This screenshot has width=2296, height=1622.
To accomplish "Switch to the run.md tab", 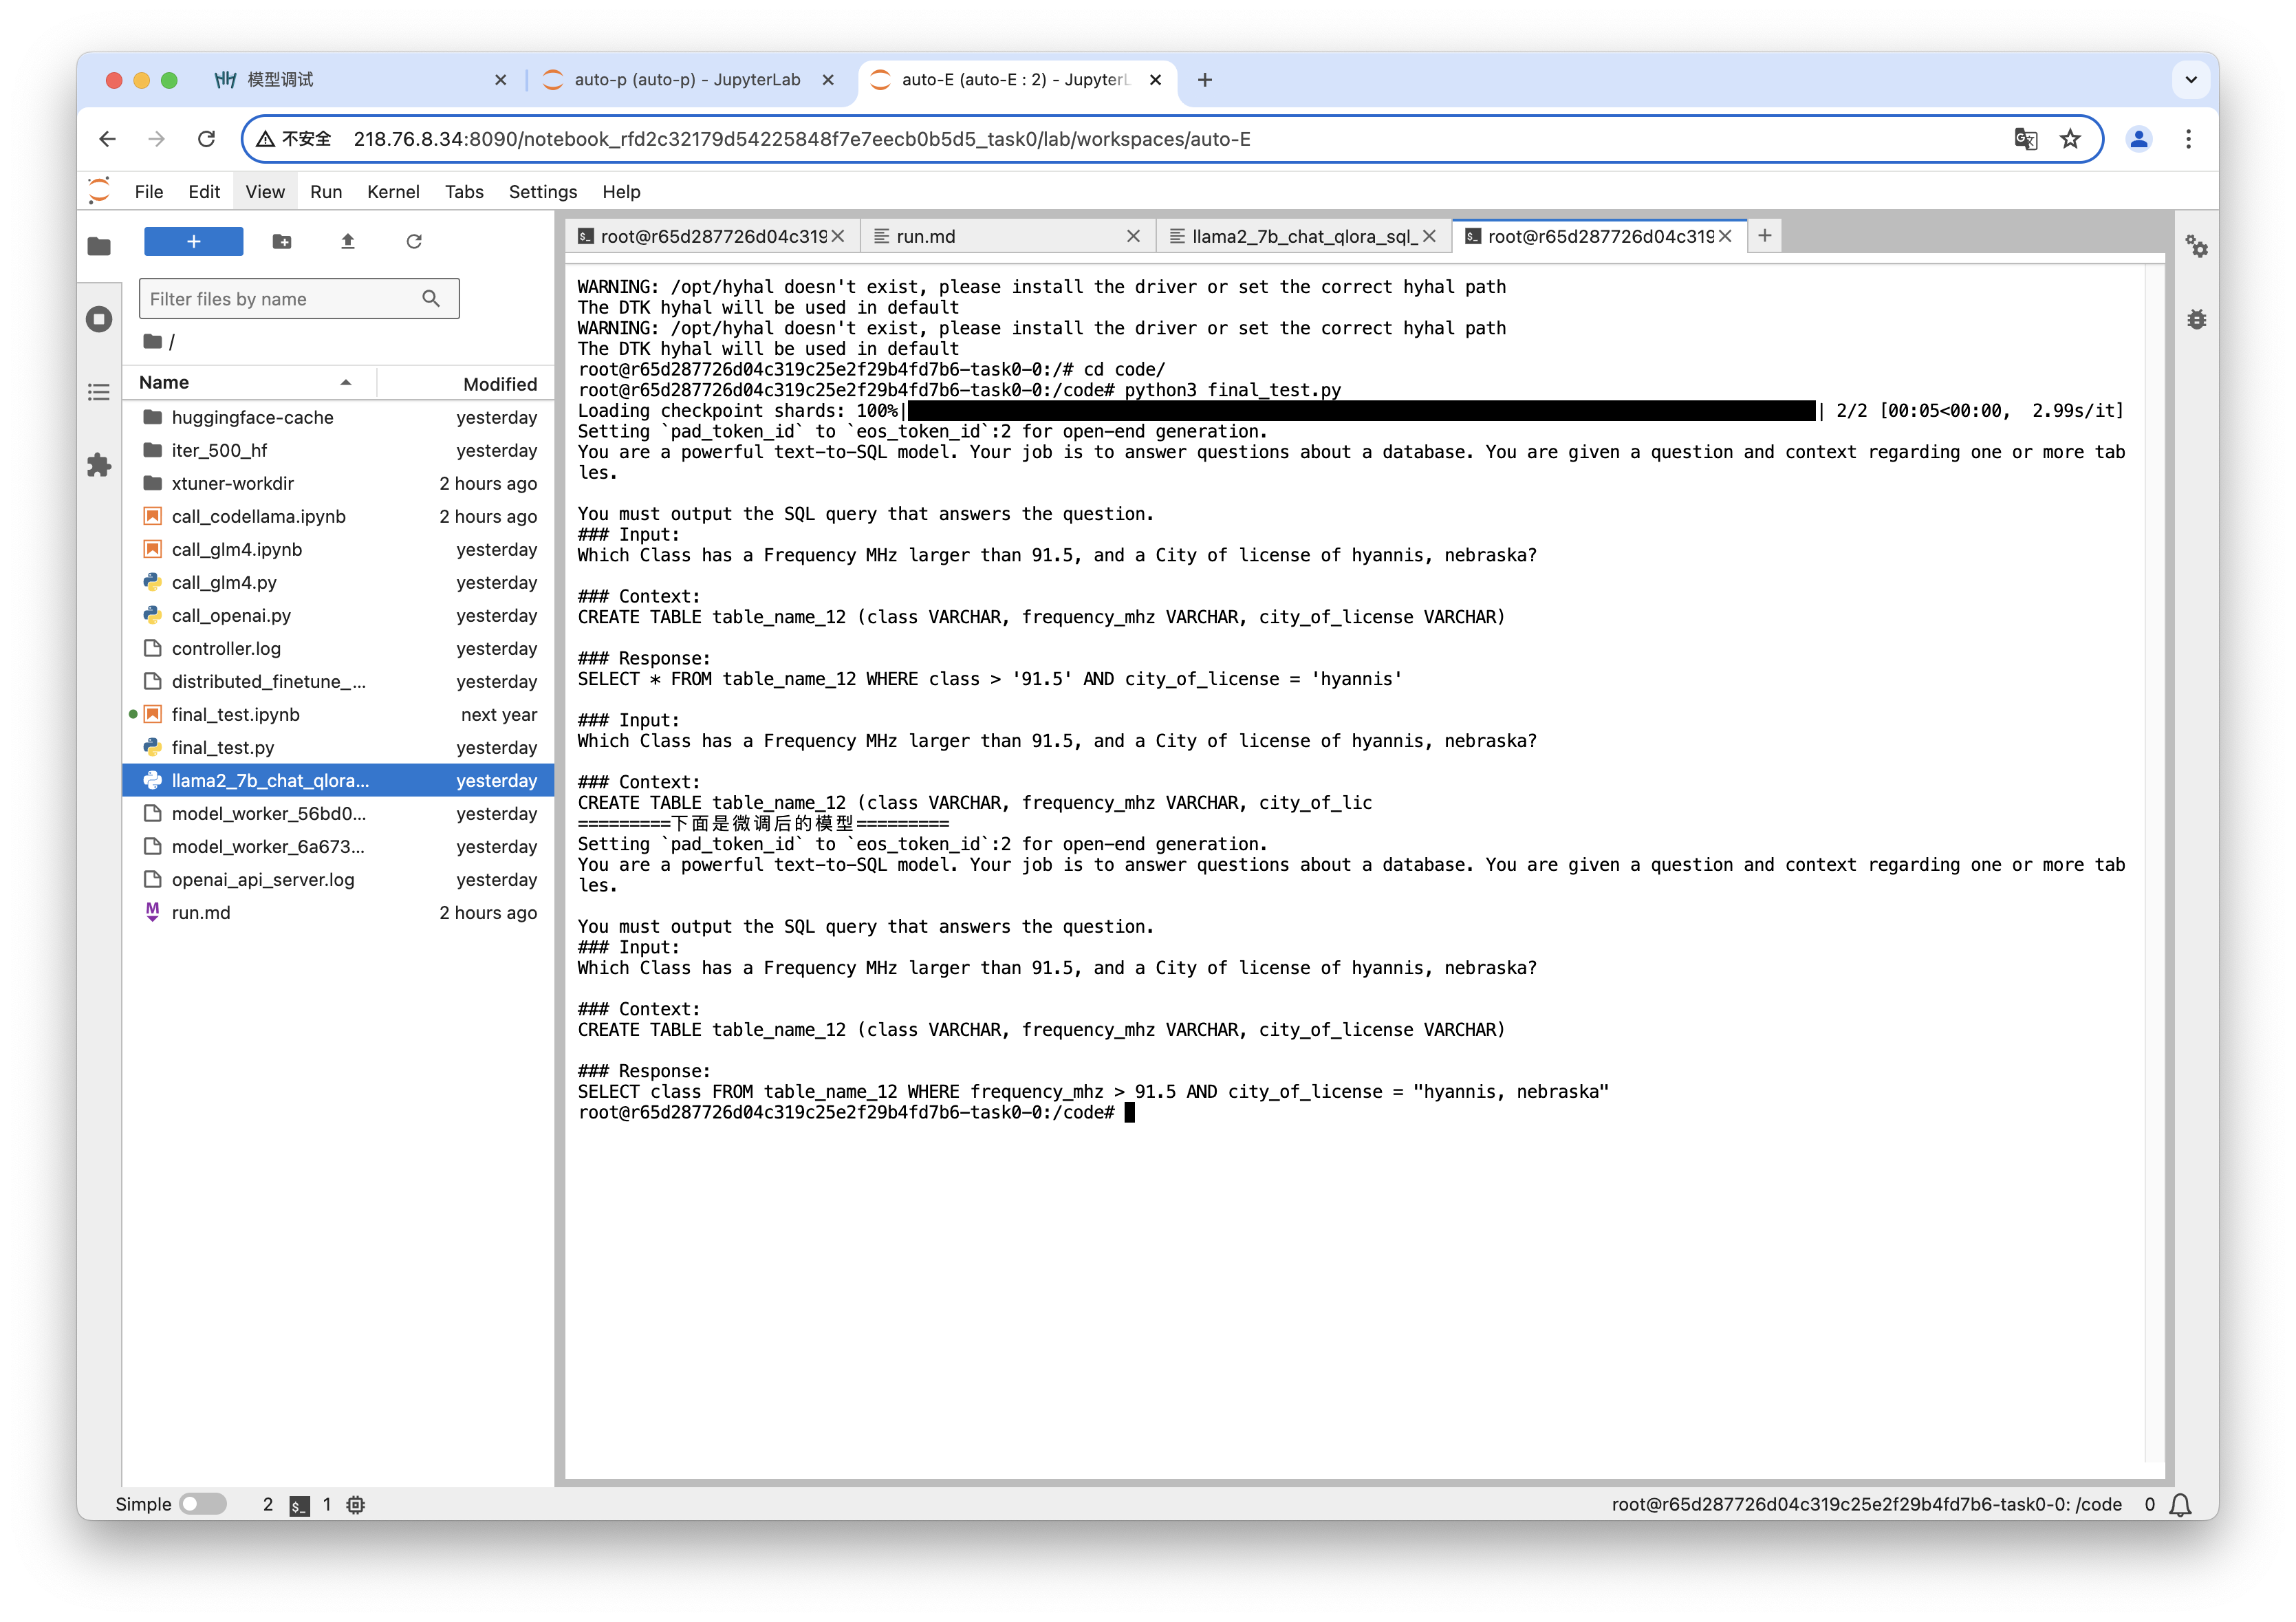I will click(926, 237).
